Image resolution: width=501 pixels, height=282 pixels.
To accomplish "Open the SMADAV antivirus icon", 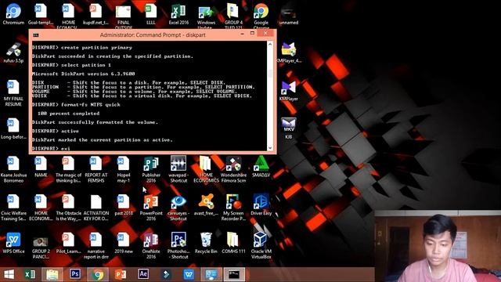I will tap(261, 167).
